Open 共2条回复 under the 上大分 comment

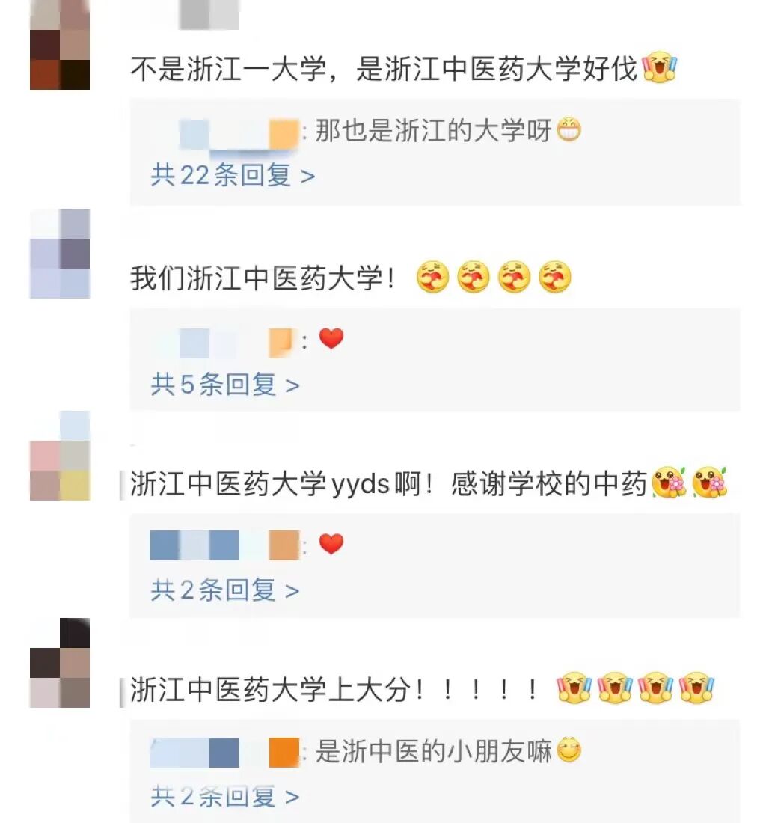pyautogui.click(x=225, y=796)
